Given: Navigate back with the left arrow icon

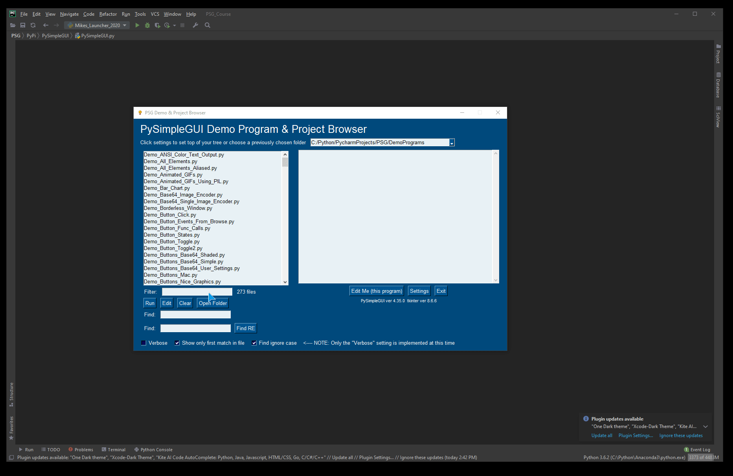Looking at the screenshot, I should point(46,25).
